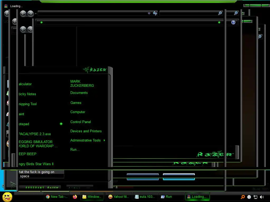Switch to Yahoo! Messenger taskbar button
Viewport: 270px width, 202px height.
[x=119, y=197]
